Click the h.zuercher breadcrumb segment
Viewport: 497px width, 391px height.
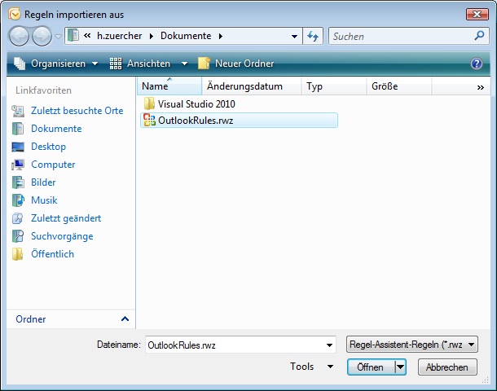pos(119,36)
